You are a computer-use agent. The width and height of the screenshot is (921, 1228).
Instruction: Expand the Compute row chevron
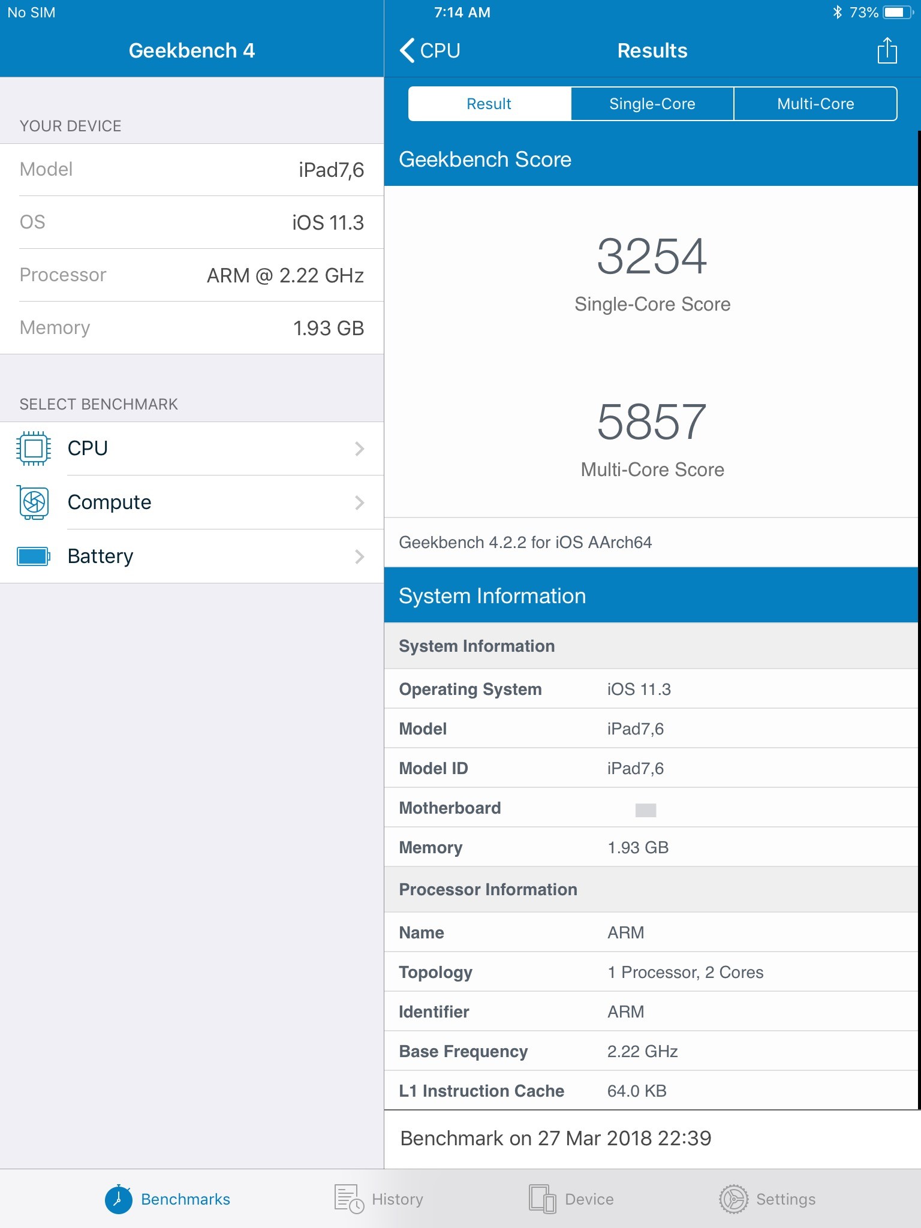click(359, 502)
